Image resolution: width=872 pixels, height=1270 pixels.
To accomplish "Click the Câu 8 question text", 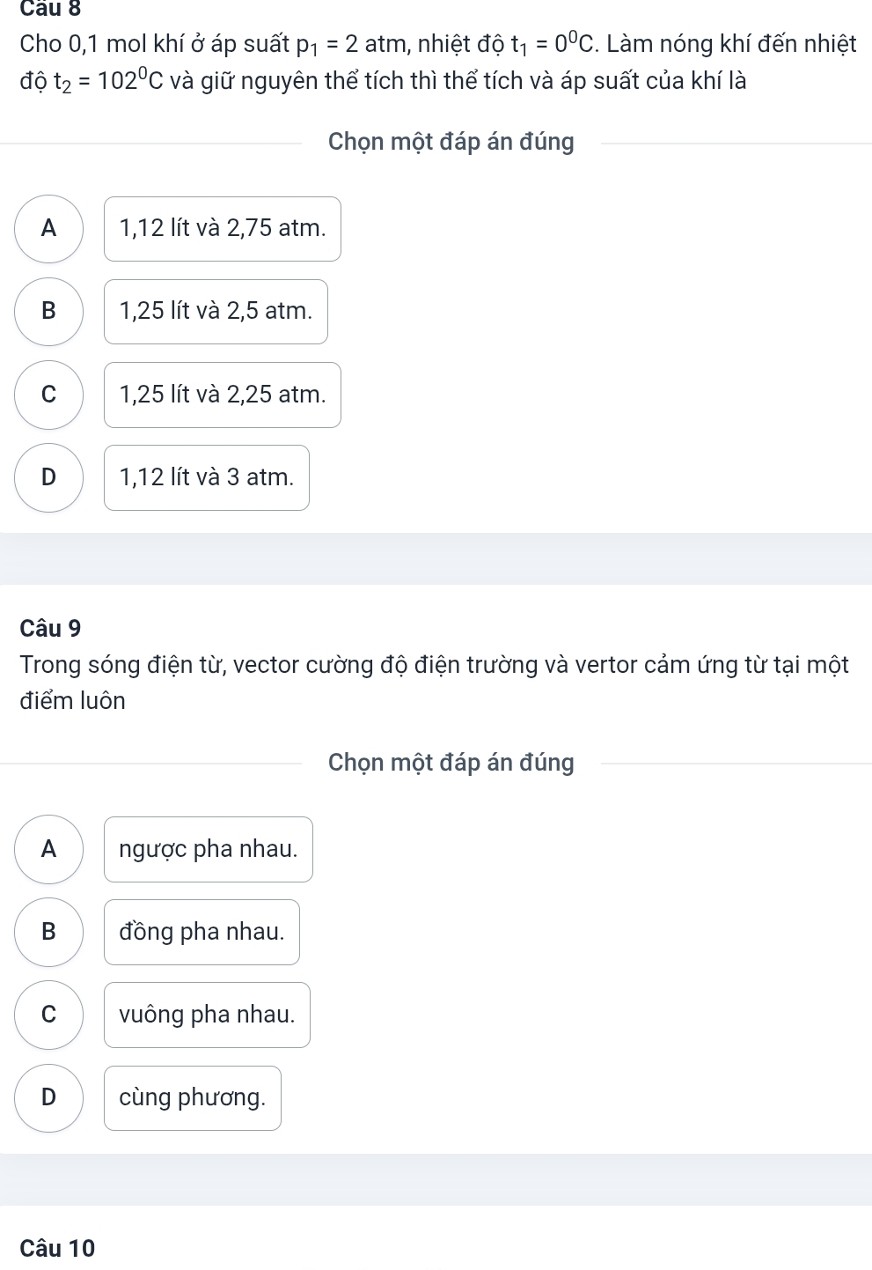I will pyautogui.click(x=438, y=62).
